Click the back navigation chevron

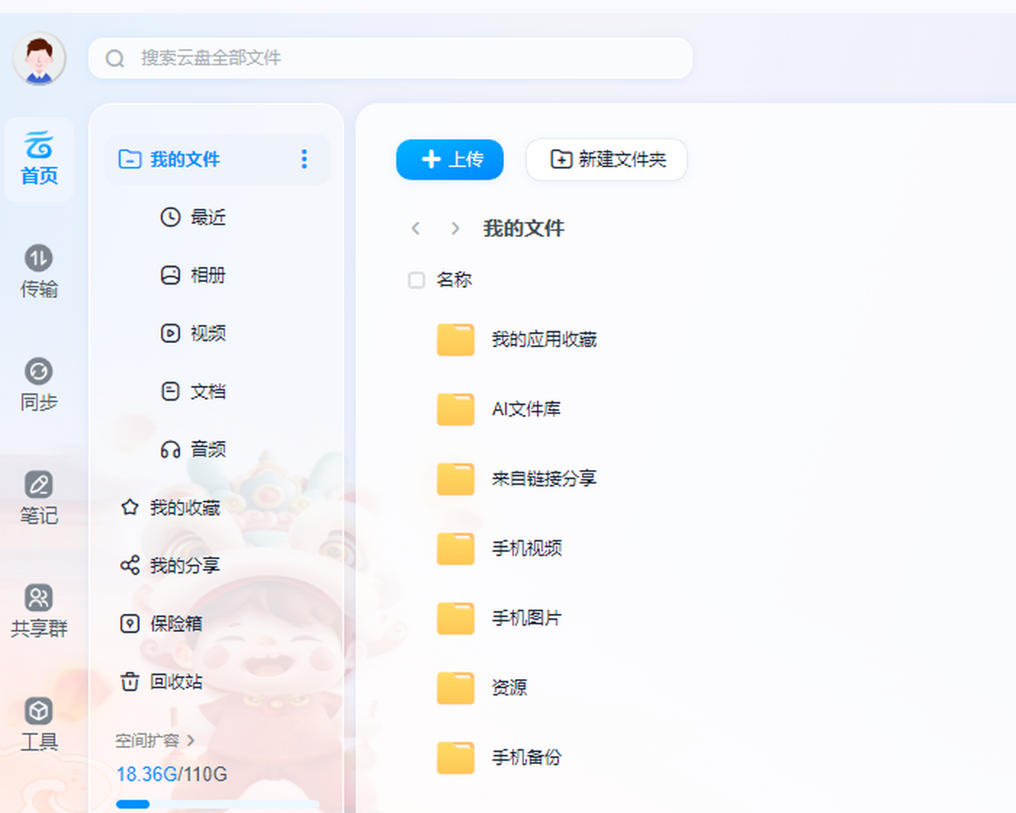tap(415, 229)
